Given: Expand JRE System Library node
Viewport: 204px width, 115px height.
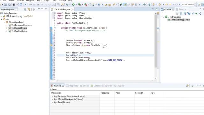Looking at the screenshot, I should (2, 16).
